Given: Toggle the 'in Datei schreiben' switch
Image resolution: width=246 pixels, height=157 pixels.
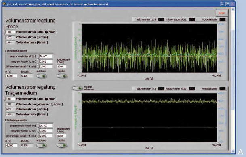Looking at the screenshot, I should pyautogui.click(x=77, y=88).
